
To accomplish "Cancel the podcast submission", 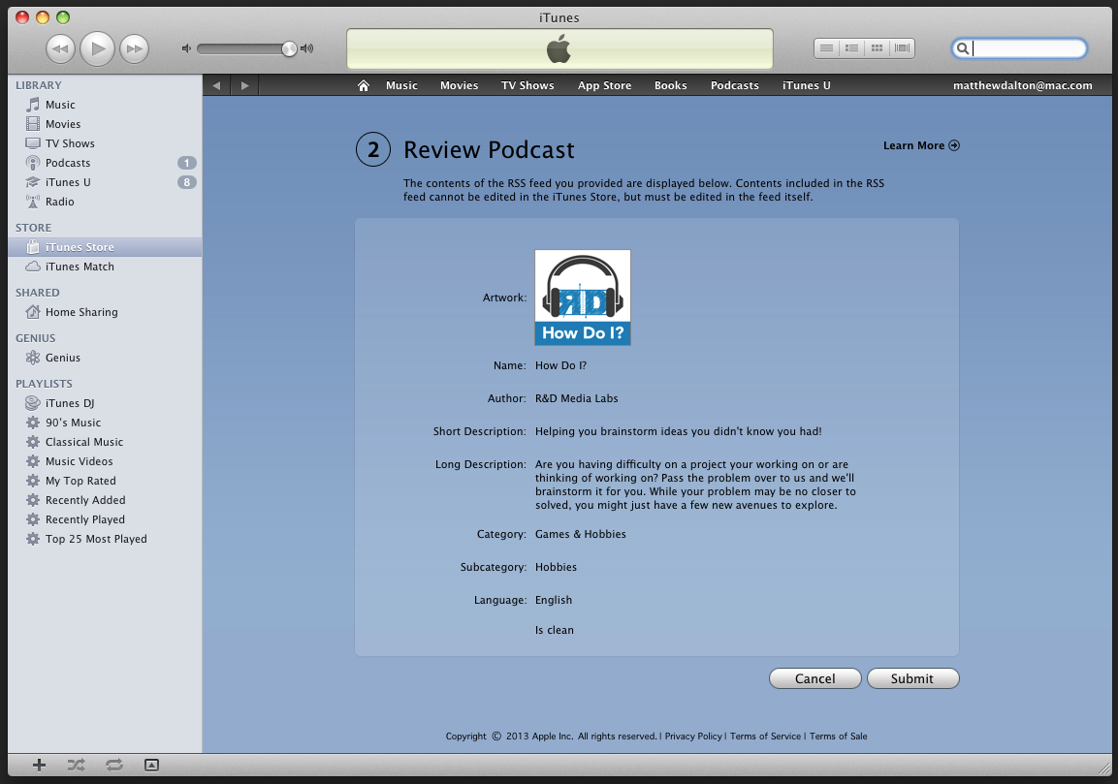I will click(815, 678).
